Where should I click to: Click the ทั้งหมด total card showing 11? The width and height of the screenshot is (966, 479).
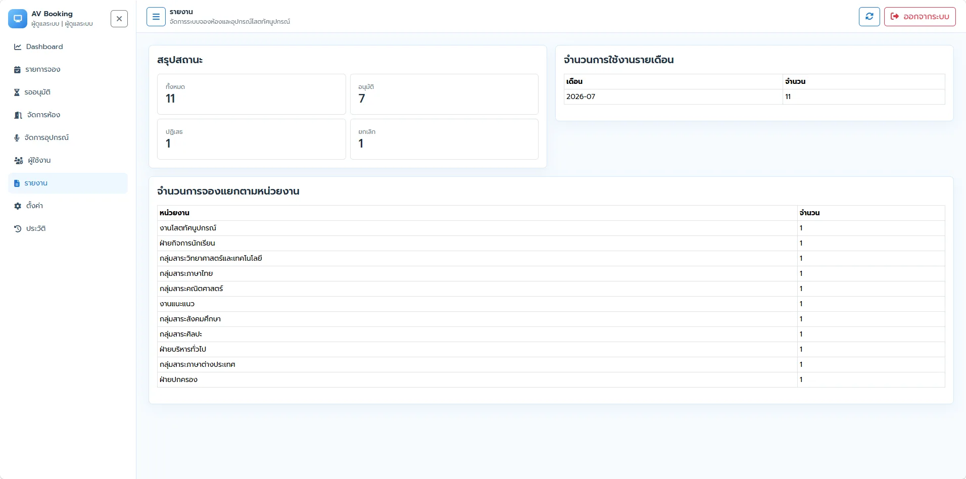click(x=252, y=94)
